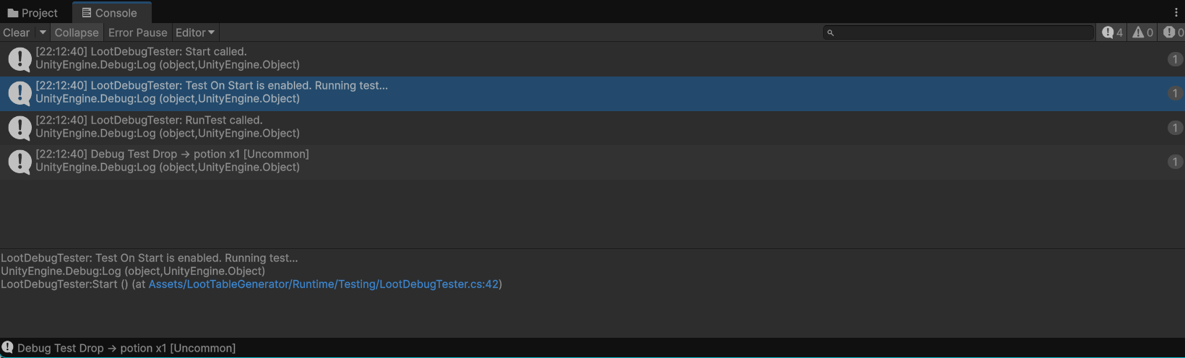
Task: Toggle Error Pause mode
Action: coord(137,32)
